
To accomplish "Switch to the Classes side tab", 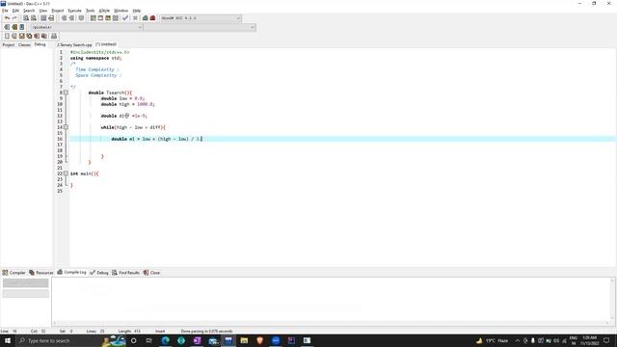I will (24, 45).
